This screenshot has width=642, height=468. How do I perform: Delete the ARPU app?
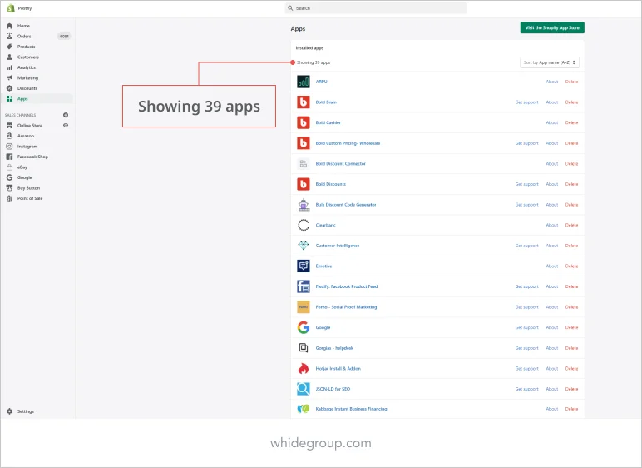click(571, 82)
